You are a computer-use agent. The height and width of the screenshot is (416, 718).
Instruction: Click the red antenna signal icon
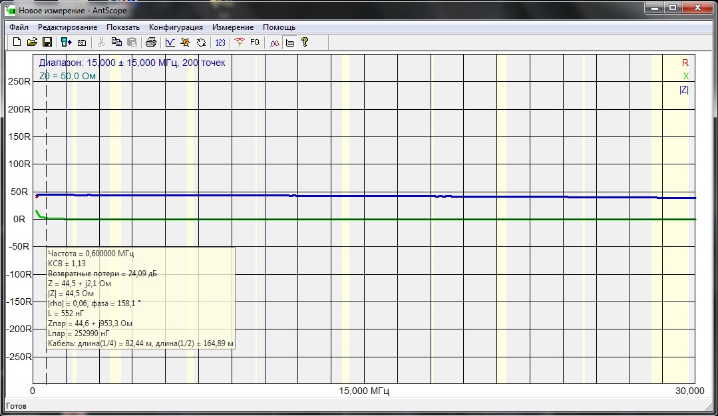pyautogui.click(x=240, y=43)
